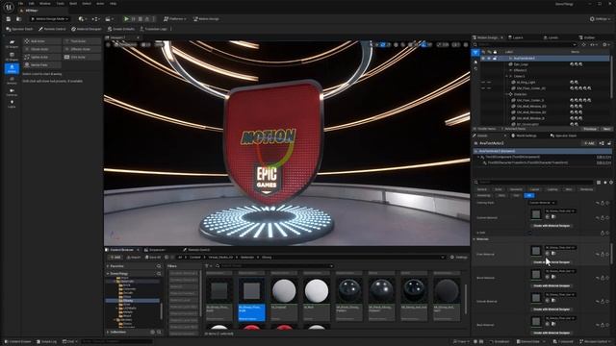Toggle the outliner header lock column icon

pyautogui.click(x=495, y=52)
